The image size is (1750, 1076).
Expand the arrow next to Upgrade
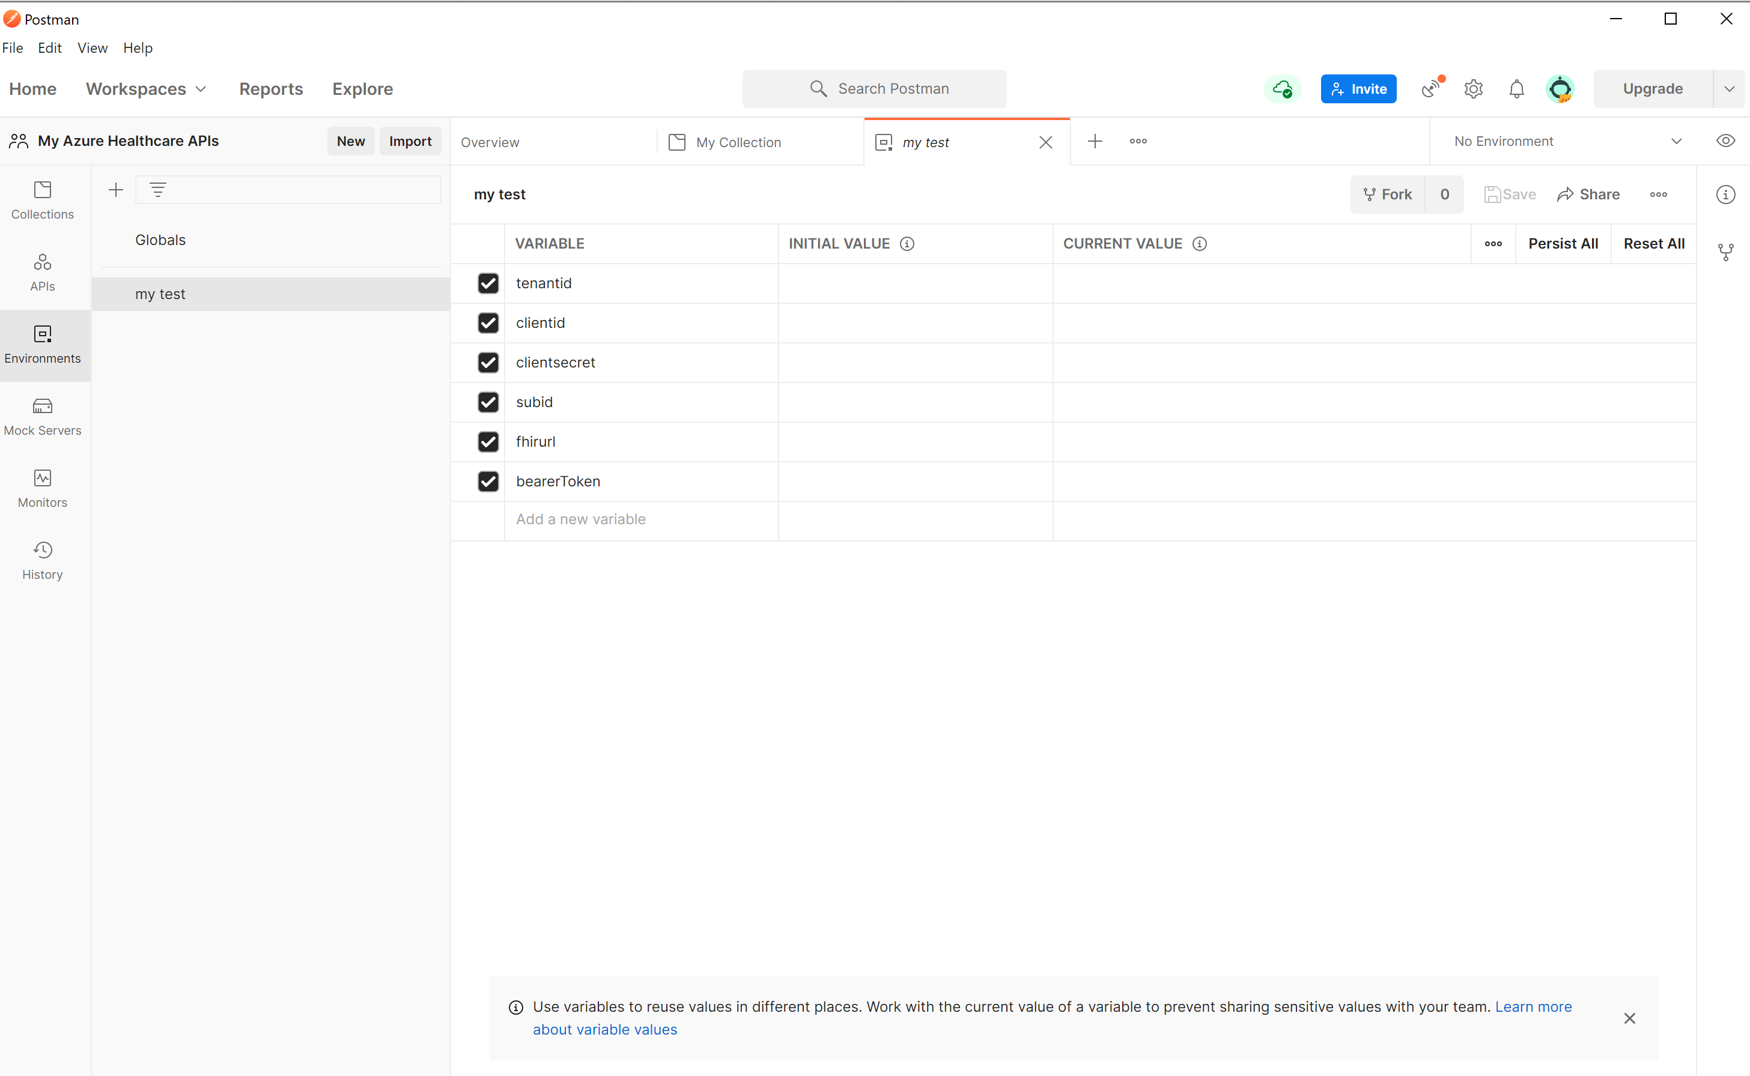[x=1728, y=89]
